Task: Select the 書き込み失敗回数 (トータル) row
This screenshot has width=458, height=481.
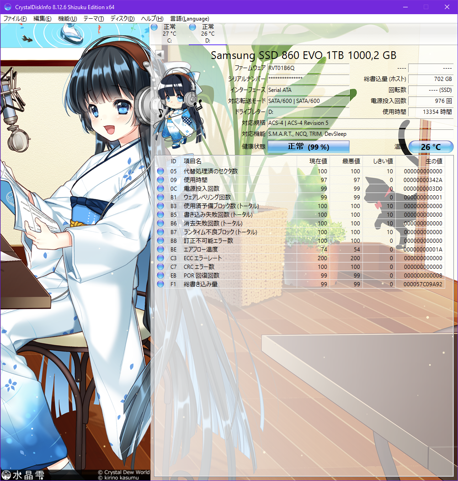Action: click(x=300, y=214)
